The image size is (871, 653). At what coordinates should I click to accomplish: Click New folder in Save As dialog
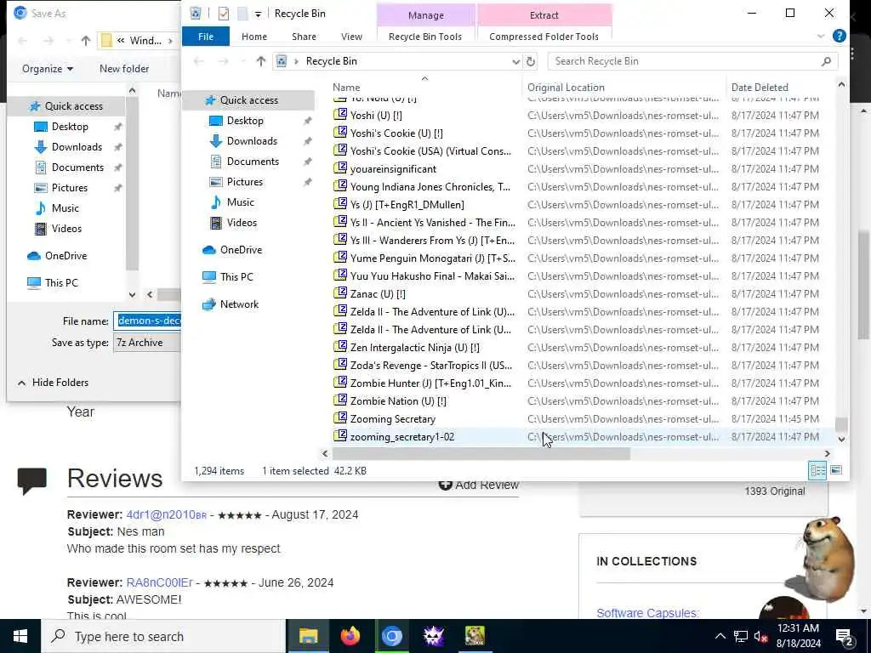click(x=124, y=69)
